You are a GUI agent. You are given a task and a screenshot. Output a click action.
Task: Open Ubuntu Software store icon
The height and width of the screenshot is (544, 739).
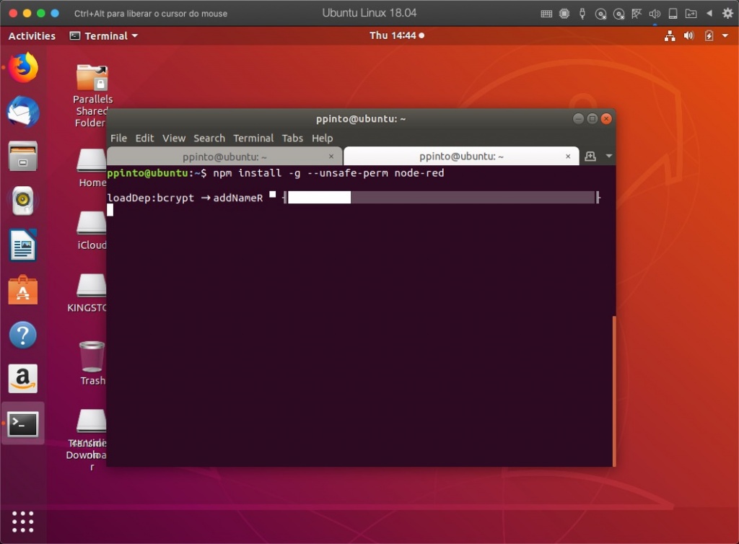(23, 290)
